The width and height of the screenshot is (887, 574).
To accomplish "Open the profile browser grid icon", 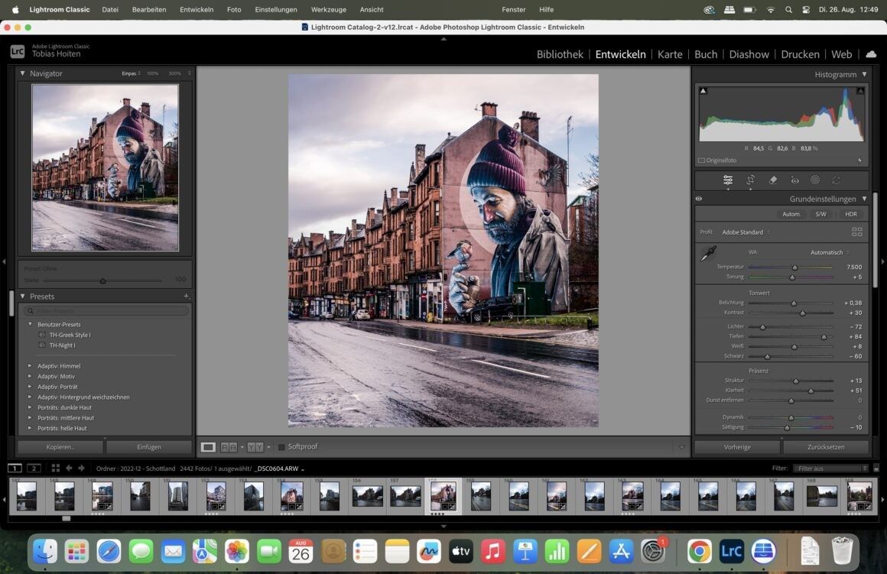I will 856,232.
